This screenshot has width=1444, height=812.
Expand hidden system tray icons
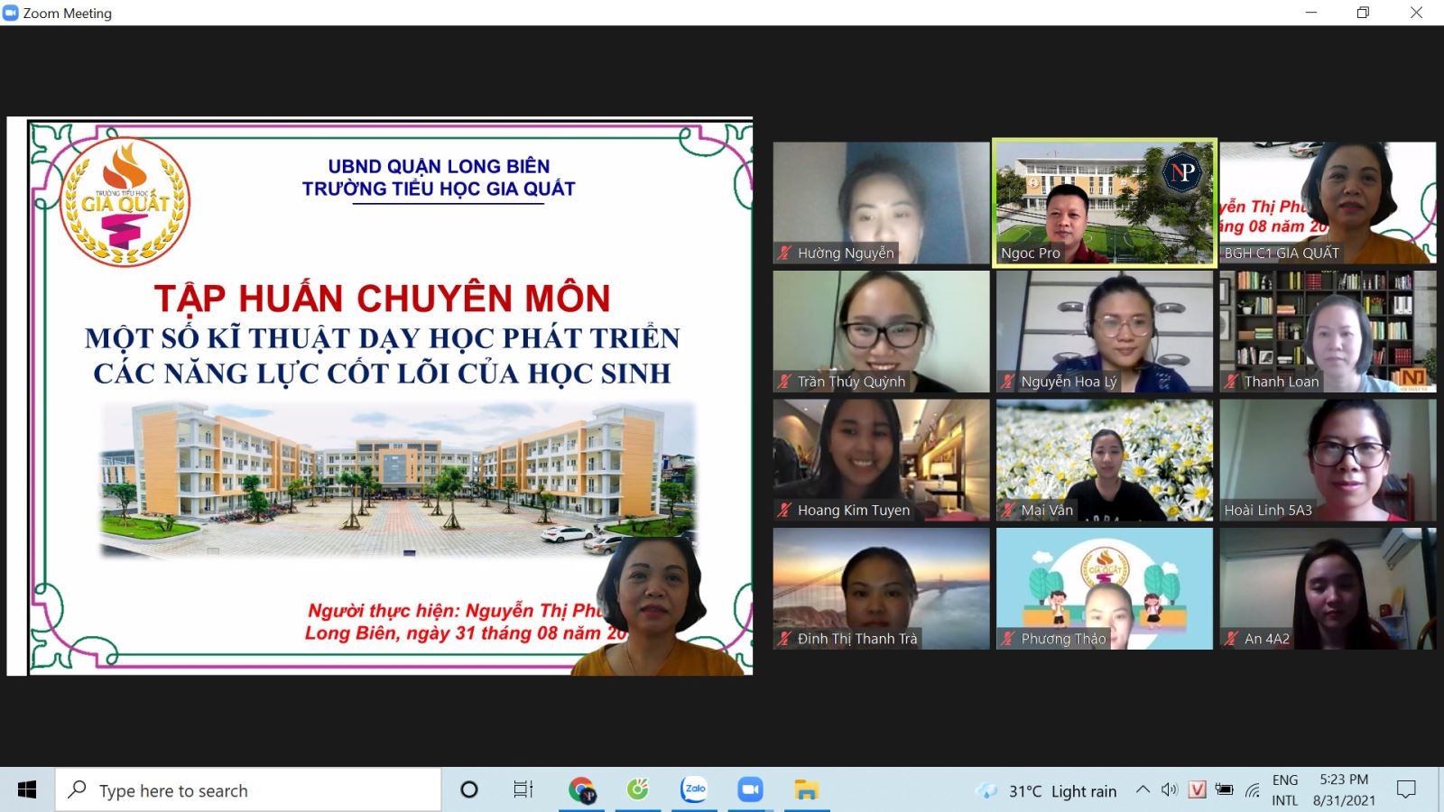click(1143, 790)
